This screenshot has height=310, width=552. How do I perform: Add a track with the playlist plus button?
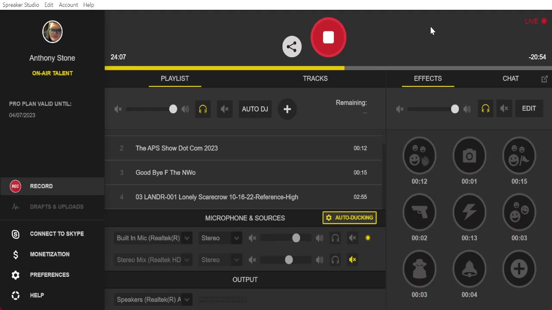pyautogui.click(x=287, y=109)
